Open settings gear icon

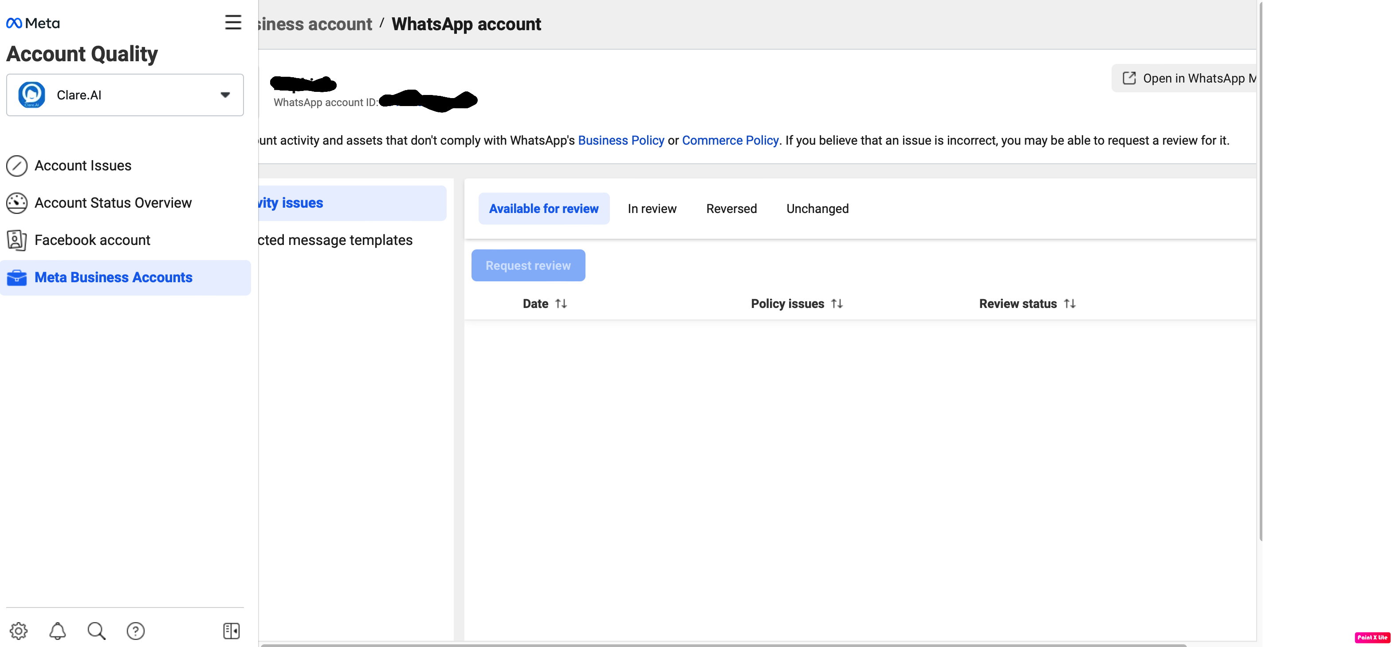[x=19, y=631]
